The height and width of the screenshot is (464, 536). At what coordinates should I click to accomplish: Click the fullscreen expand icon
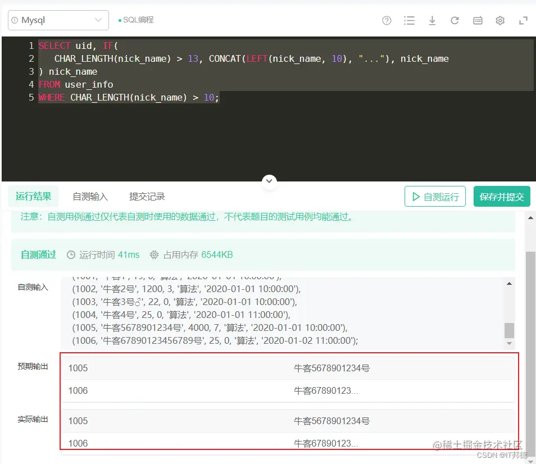pyautogui.click(x=523, y=20)
